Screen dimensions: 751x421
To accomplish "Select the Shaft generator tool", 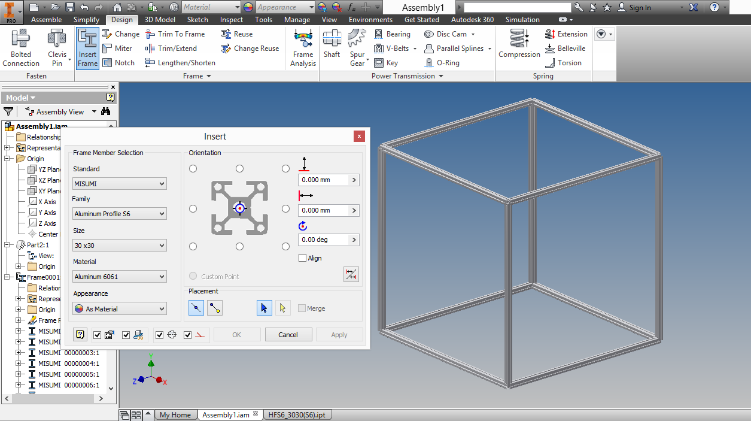I will pyautogui.click(x=332, y=48).
